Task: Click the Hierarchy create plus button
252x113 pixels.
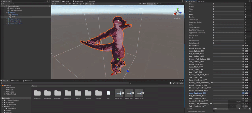Action: click(x=2, y=4)
